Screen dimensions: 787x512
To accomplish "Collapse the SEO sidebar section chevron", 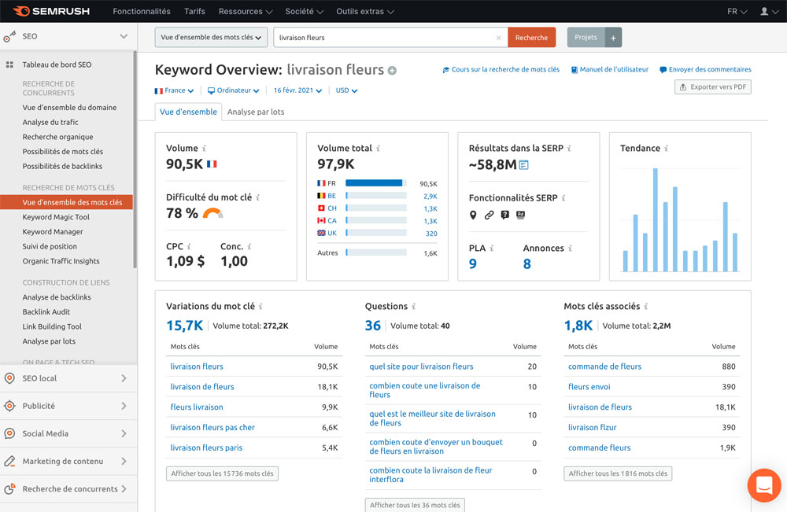I will click(124, 36).
